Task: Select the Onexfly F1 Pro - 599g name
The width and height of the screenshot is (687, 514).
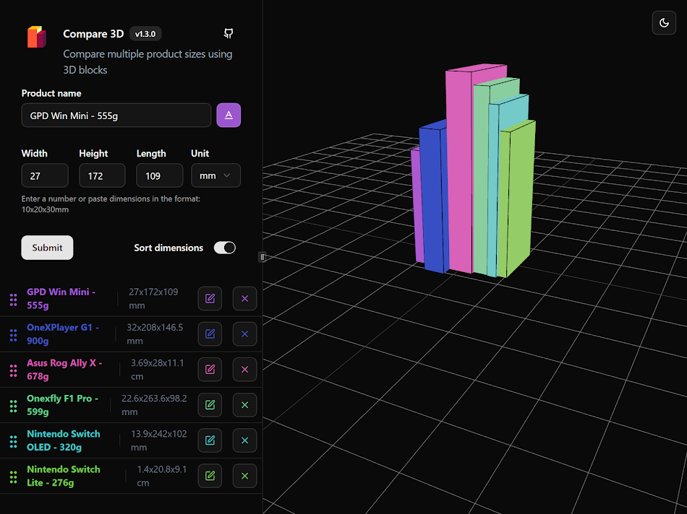Action: coord(62,405)
